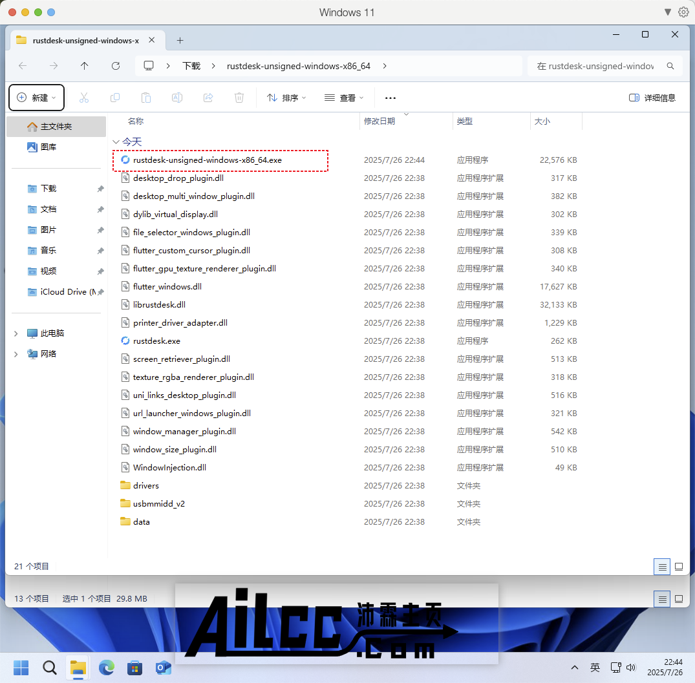Select the usbmmidd_v2 folder

tap(158, 503)
